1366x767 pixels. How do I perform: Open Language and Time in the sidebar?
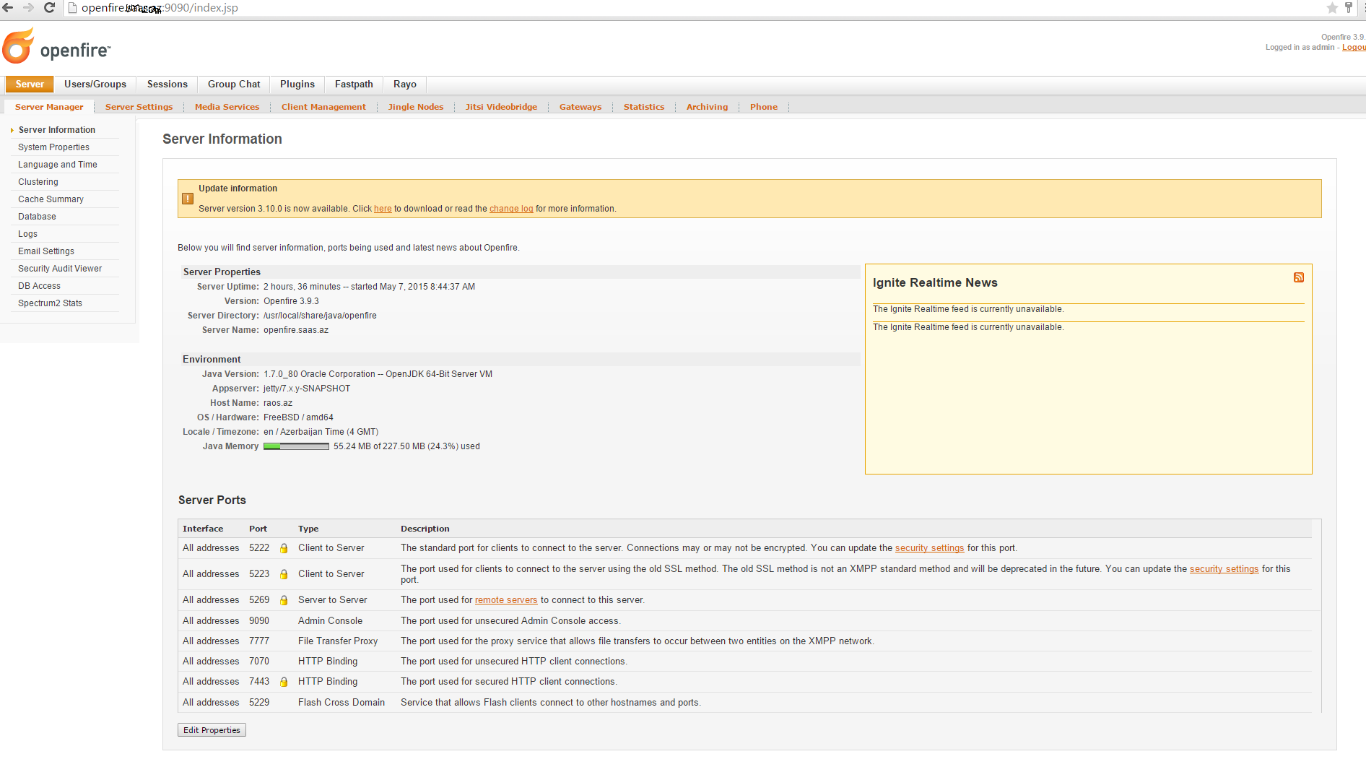[x=58, y=165]
